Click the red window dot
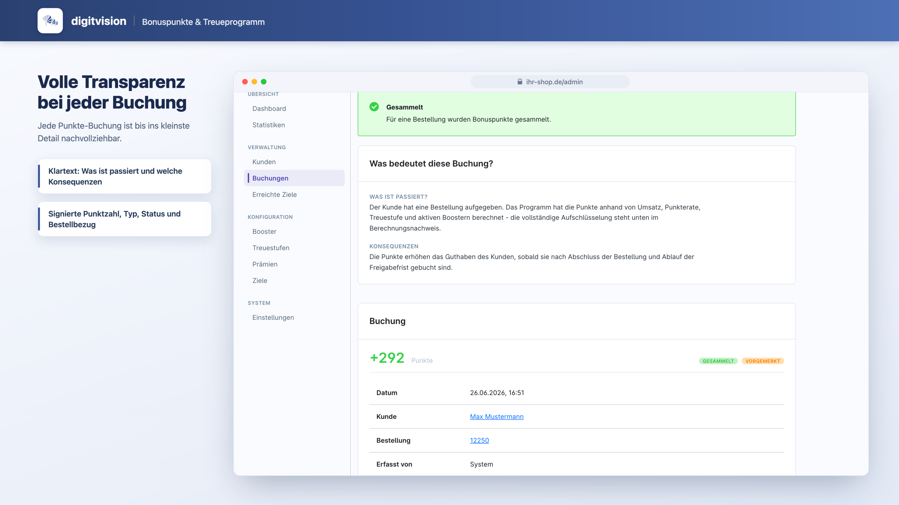 click(245, 82)
